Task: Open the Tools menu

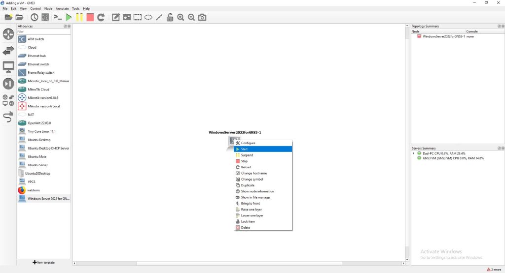Action: (x=75, y=9)
